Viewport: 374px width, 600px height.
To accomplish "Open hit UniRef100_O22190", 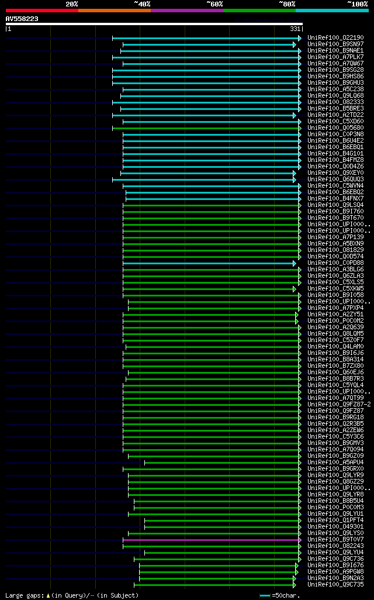I will point(335,37).
